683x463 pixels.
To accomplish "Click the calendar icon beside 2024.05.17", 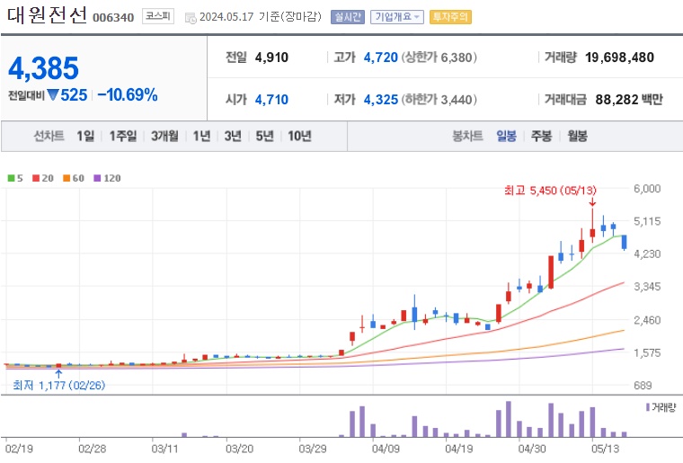I will click(x=191, y=18).
